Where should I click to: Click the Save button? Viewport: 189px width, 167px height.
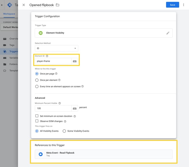[172, 5]
